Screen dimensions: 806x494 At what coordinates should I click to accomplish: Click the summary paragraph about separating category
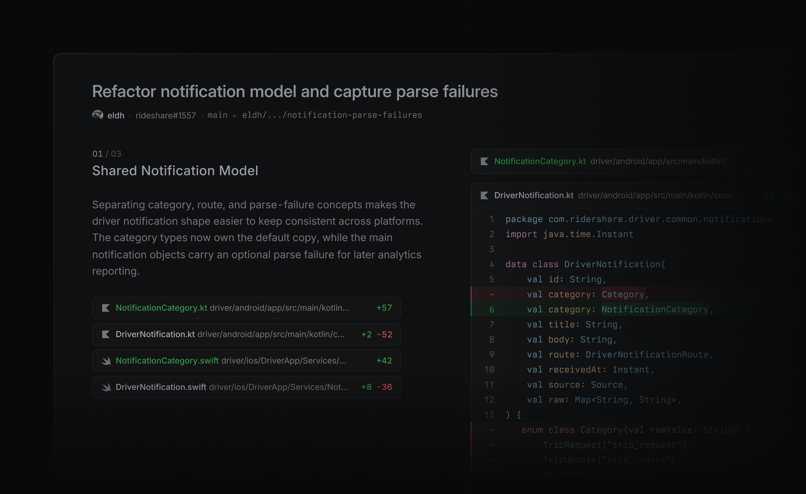pos(258,238)
